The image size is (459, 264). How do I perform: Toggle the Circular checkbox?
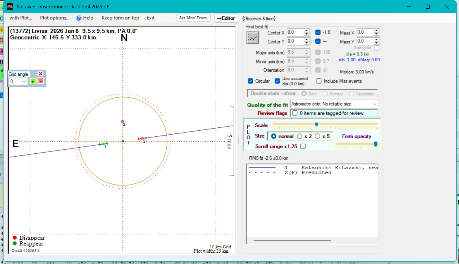click(251, 81)
